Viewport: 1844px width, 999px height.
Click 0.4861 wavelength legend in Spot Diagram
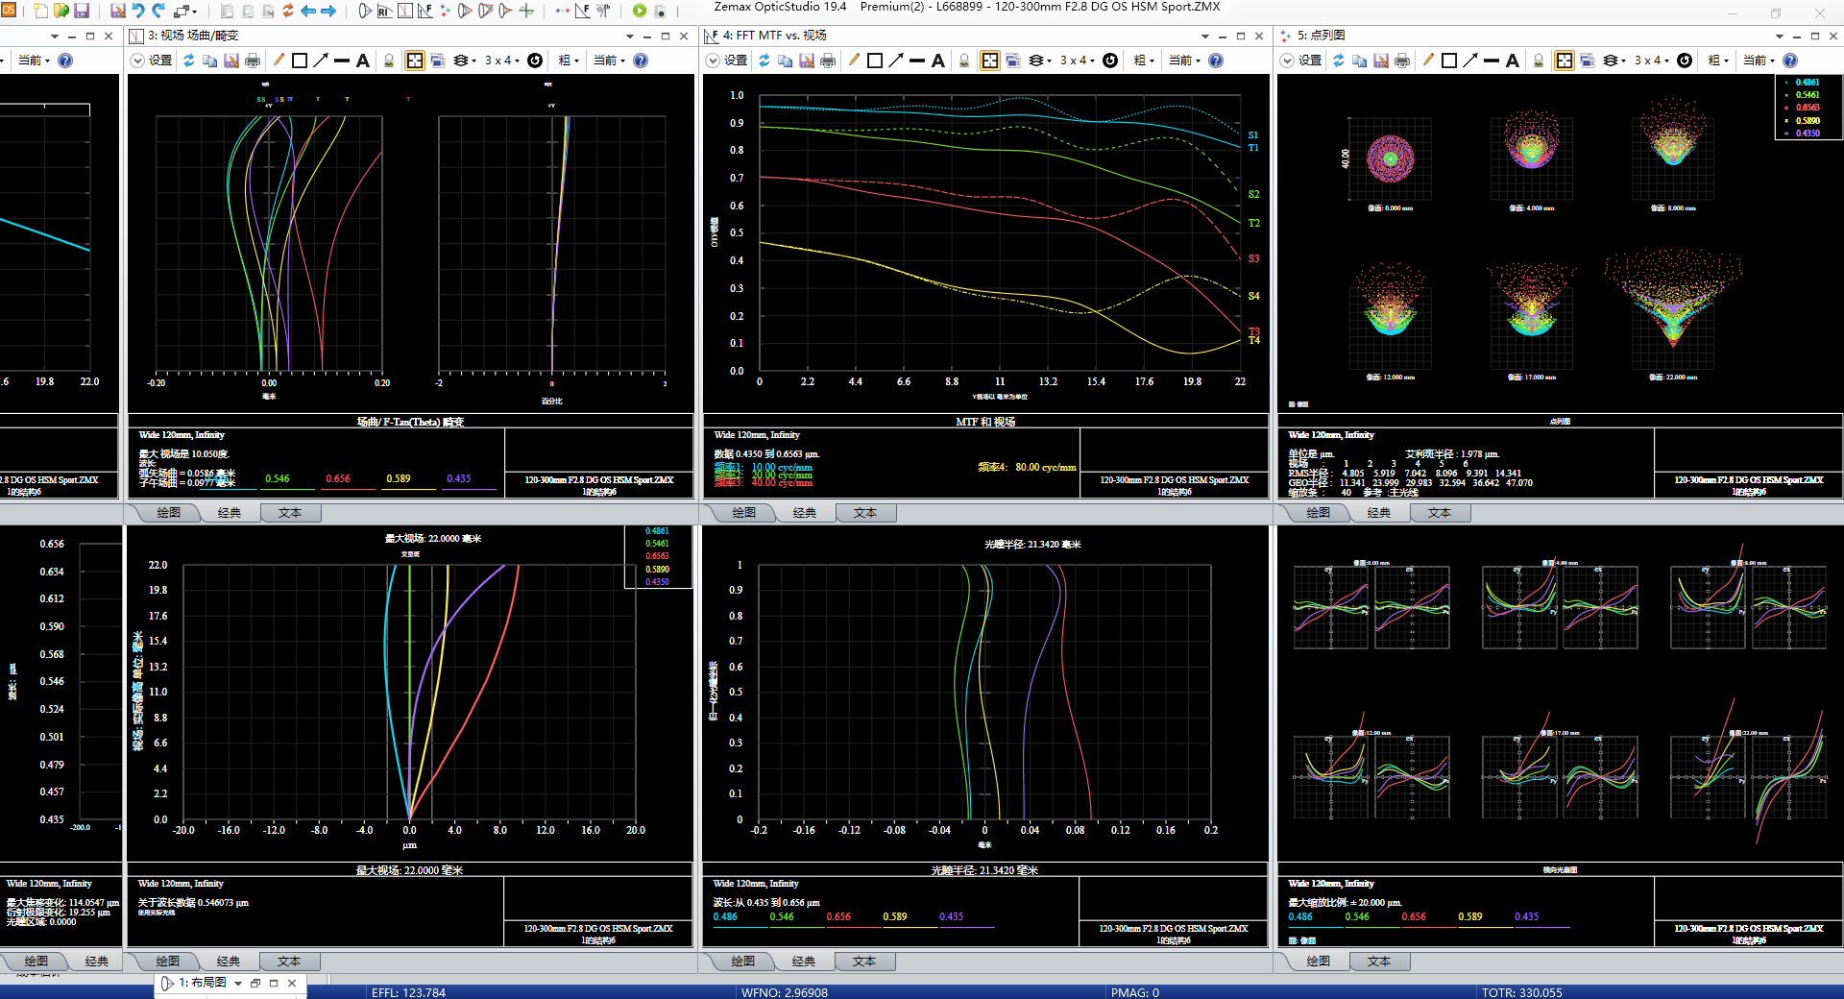pyautogui.click(x=1808, y=83)
